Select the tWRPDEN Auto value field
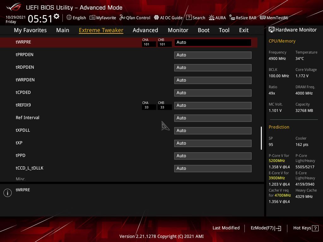Viewport: 323px width, 242px height. pos(213,80)
